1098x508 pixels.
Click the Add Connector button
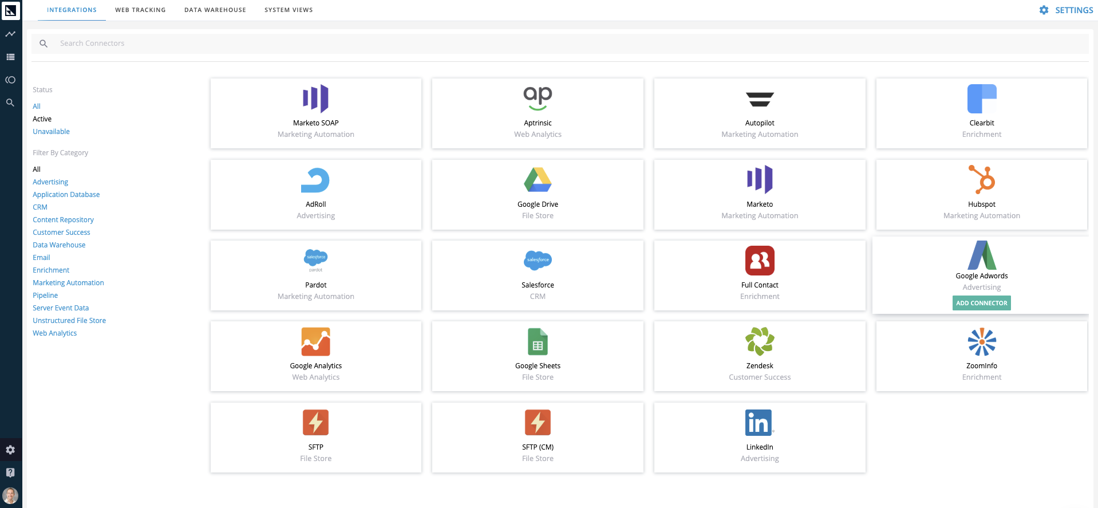[x=982, y=303]
